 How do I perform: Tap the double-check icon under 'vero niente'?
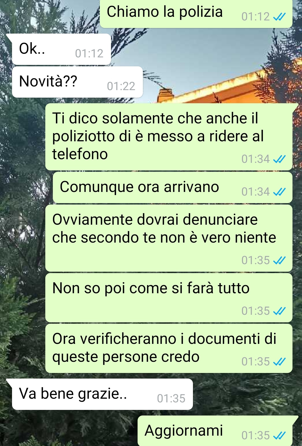(x=279, y=260)
